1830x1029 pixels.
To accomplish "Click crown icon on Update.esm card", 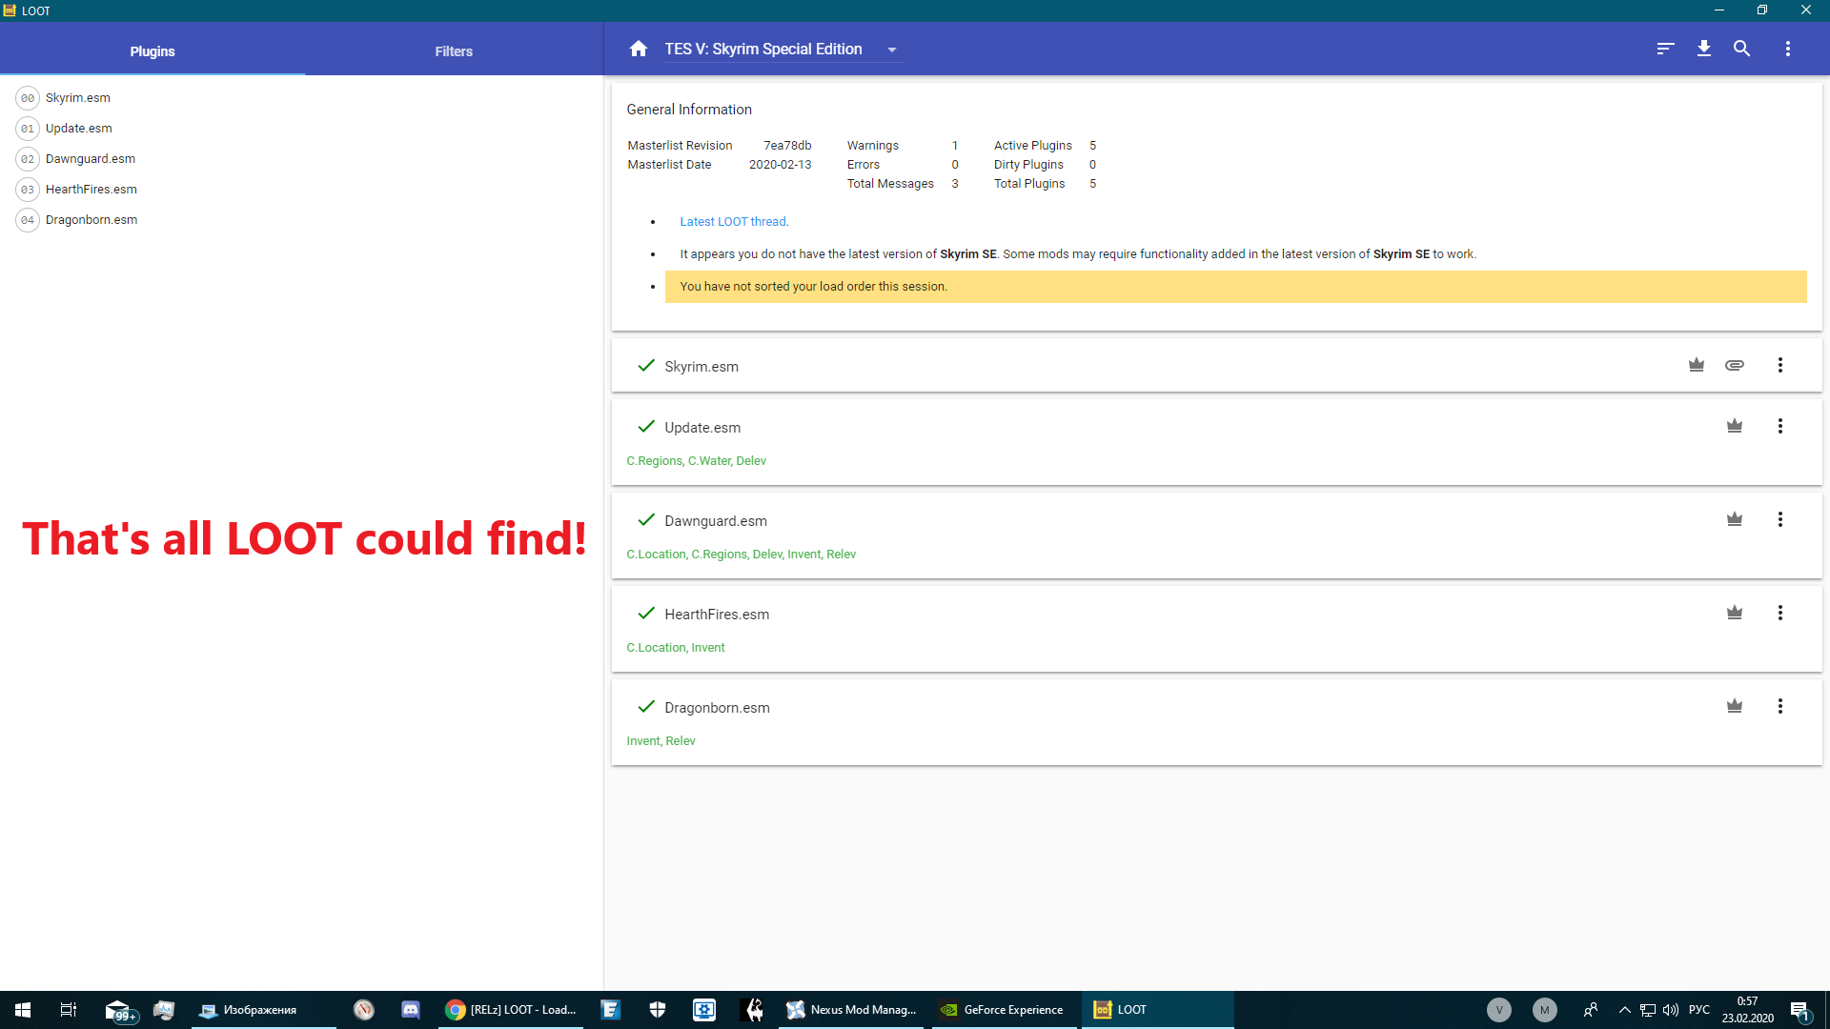I will (x=1735, y=426).
